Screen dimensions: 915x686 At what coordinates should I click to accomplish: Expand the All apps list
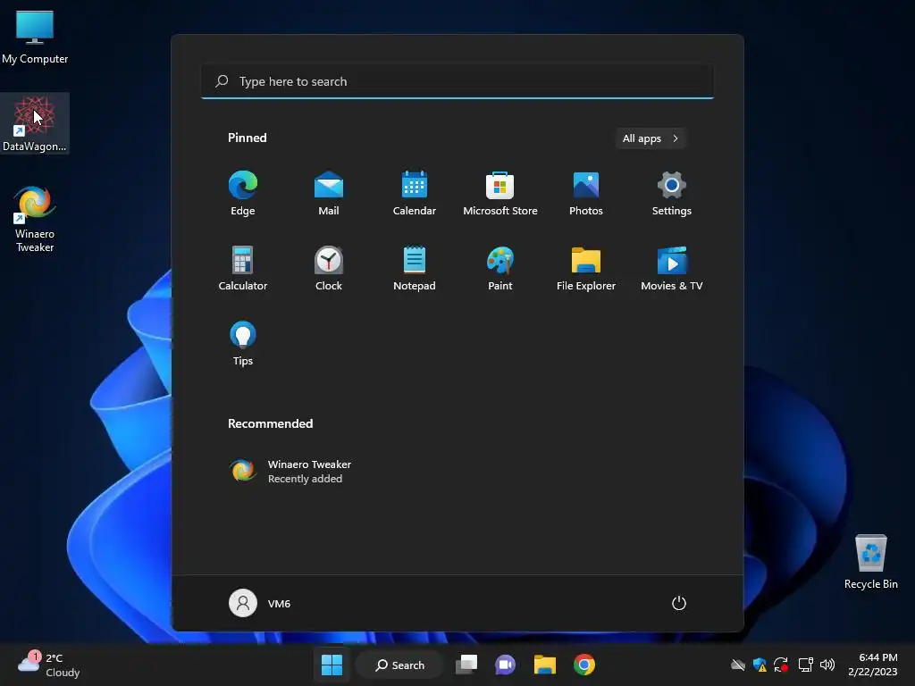point(651,138)
